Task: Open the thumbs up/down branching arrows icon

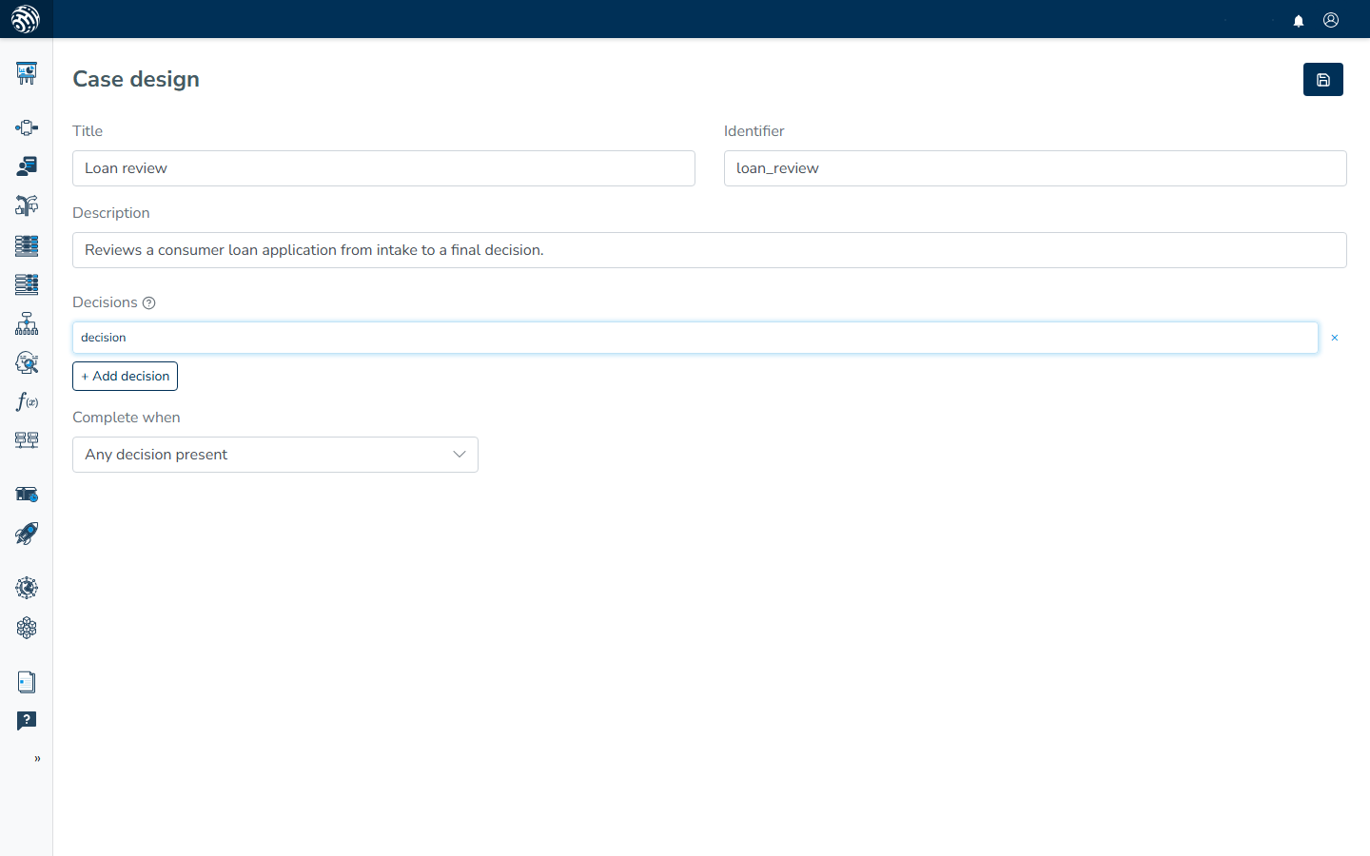Action: coord(27,205)
